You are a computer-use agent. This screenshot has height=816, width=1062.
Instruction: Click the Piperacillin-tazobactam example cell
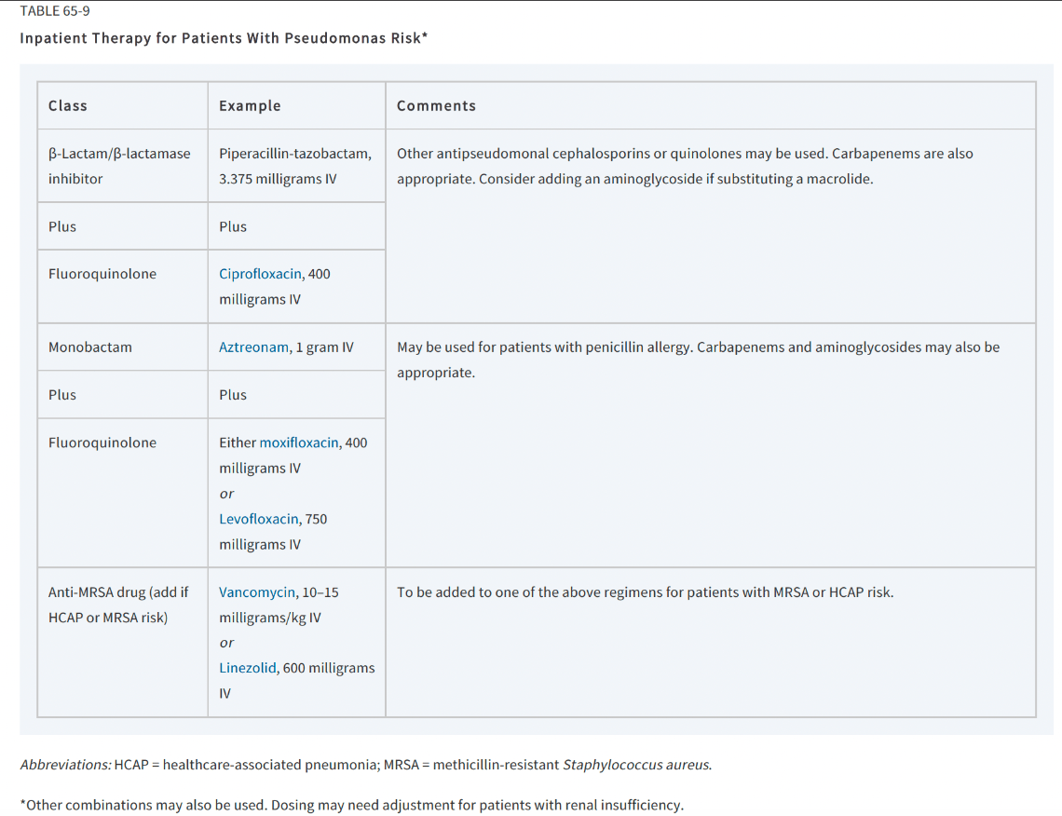[x=296, y=166]
